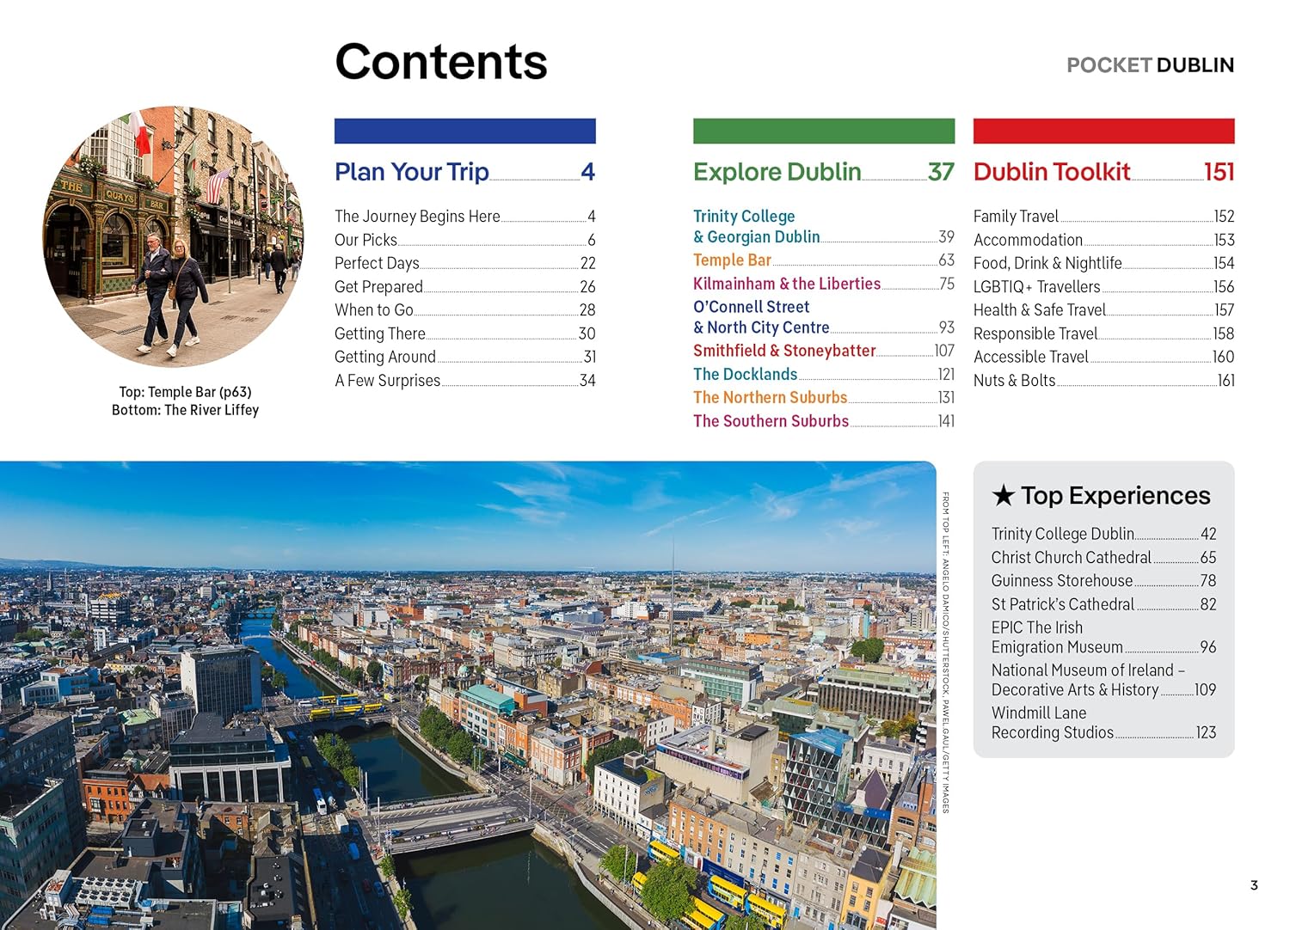Click the 'Get Prepared' entry
Image resolution: width=1290 pixels, height=930 pixels.
point(465,286)
